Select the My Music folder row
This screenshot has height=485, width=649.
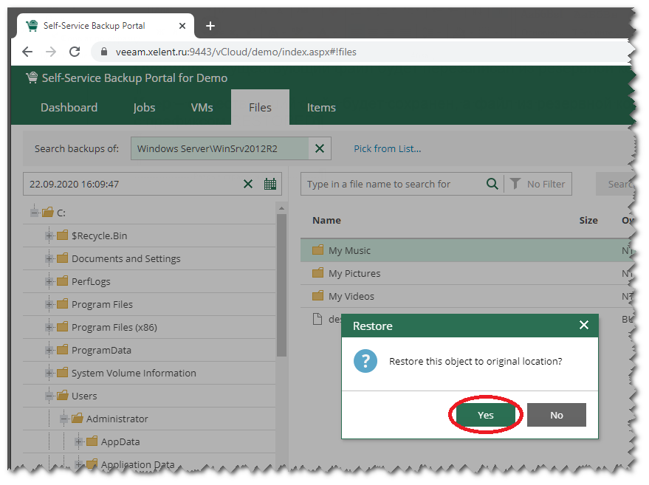(x=466, y=250)
